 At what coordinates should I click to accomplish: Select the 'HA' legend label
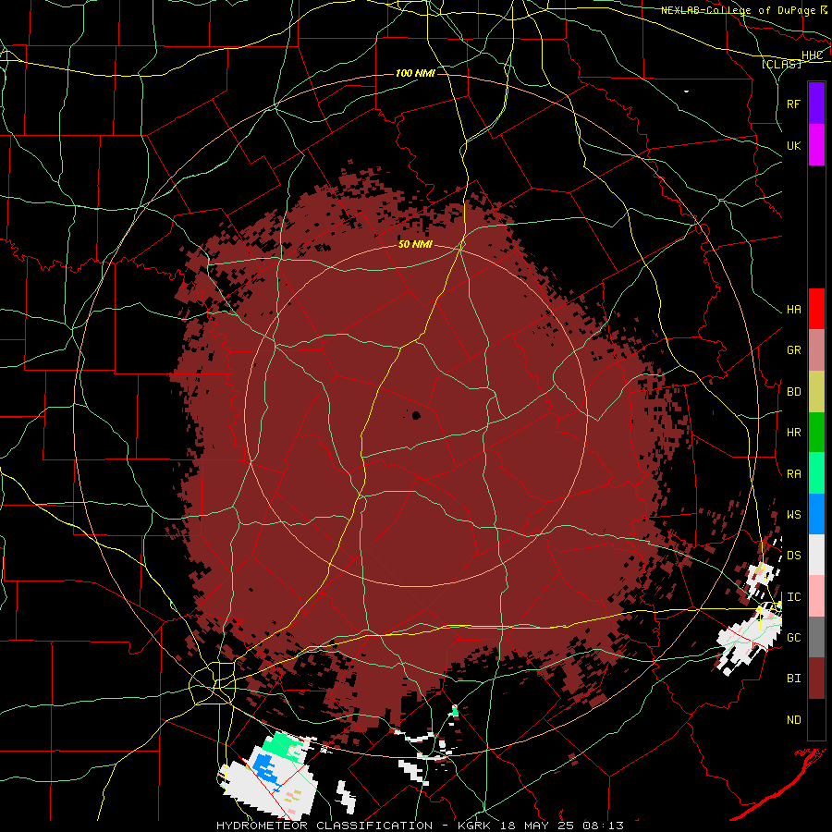pyautogui.click(x=794, y=310)
